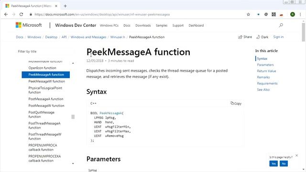Copy the C++ syntax code
This screenshot has width=306, height=172.
(x=236, y=103)
